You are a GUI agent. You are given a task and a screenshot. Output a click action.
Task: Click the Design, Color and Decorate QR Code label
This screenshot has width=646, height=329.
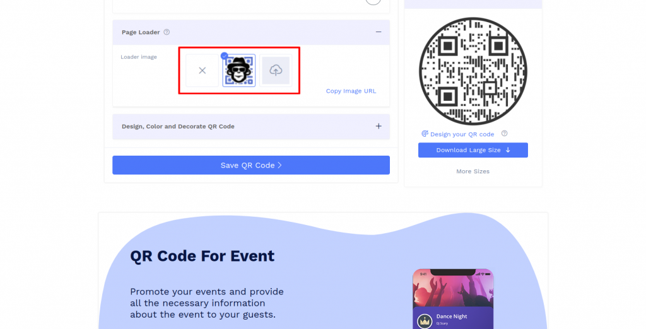(178, 127)
